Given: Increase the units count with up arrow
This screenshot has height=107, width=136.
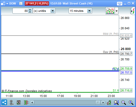Looking at the screenshot, I should point(30,10).
